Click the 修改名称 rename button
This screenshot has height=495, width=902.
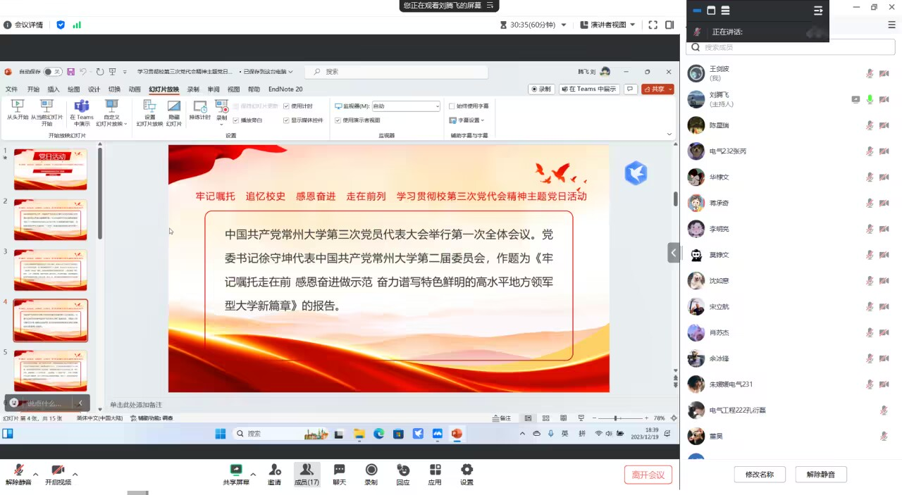759,475
